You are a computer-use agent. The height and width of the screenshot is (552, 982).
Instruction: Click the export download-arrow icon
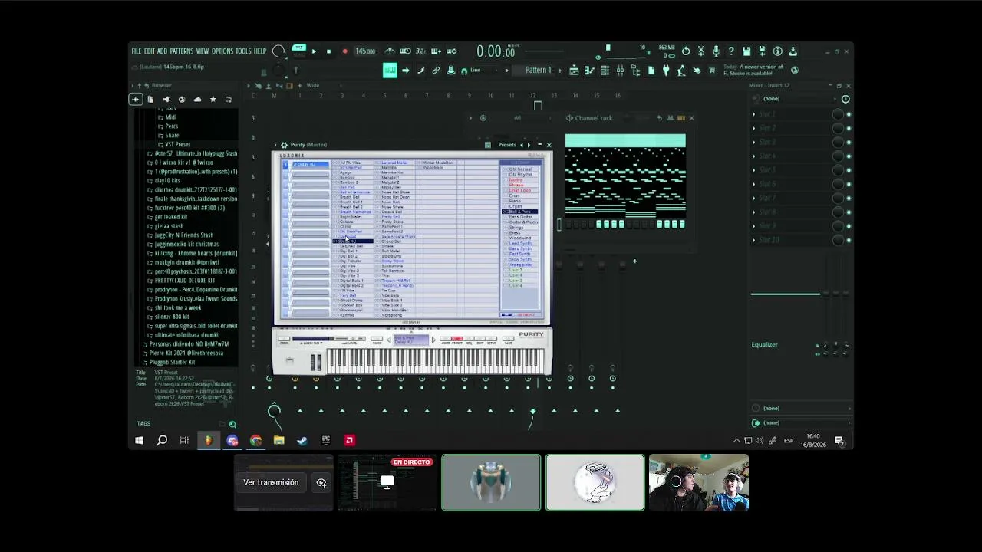click(793, 51)
